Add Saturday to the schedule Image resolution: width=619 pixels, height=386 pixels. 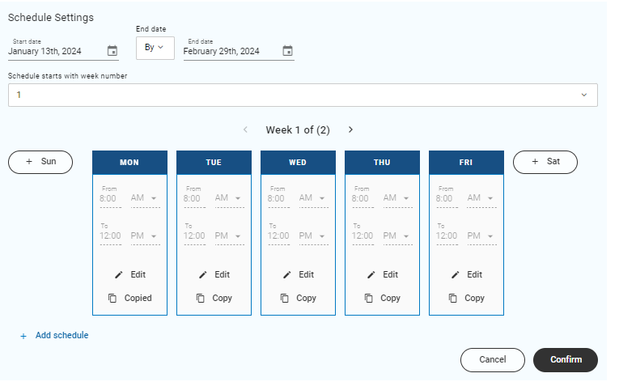pyautogui.click(x=545, y=162)
